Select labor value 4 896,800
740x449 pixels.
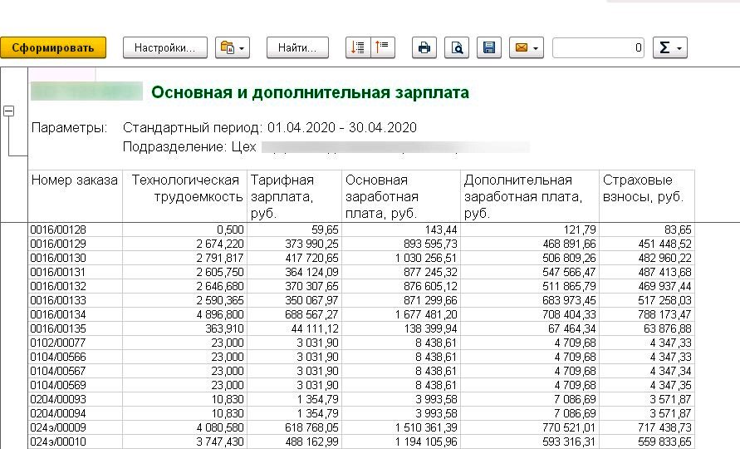[x=185, y=315]
